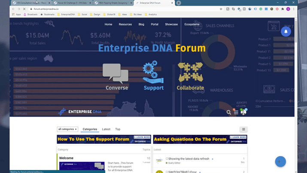Expand the Social bookmark folder

pyautogui.click(x=82, y=15)
